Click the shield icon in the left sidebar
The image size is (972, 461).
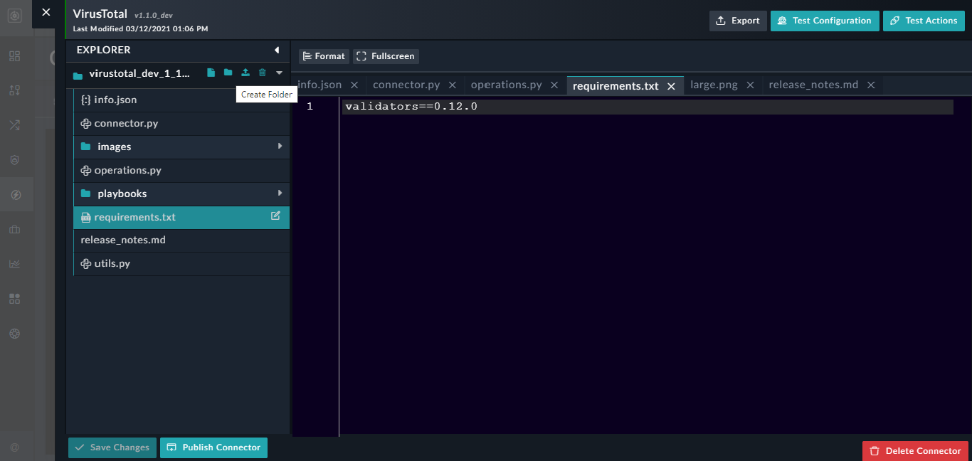14,160
